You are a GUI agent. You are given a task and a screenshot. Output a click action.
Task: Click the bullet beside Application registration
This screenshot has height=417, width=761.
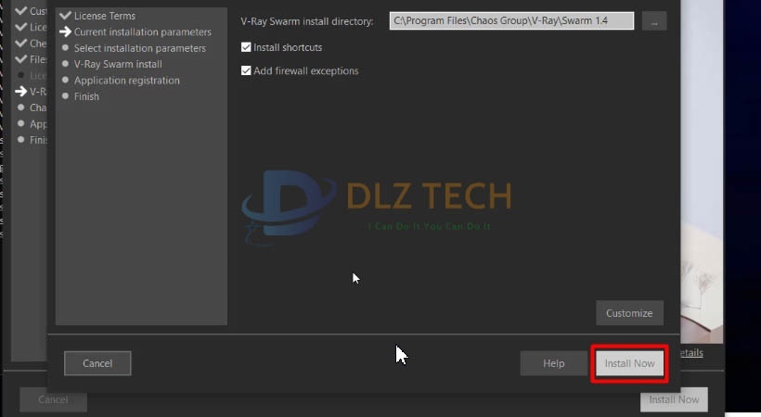tap(66, 80)
